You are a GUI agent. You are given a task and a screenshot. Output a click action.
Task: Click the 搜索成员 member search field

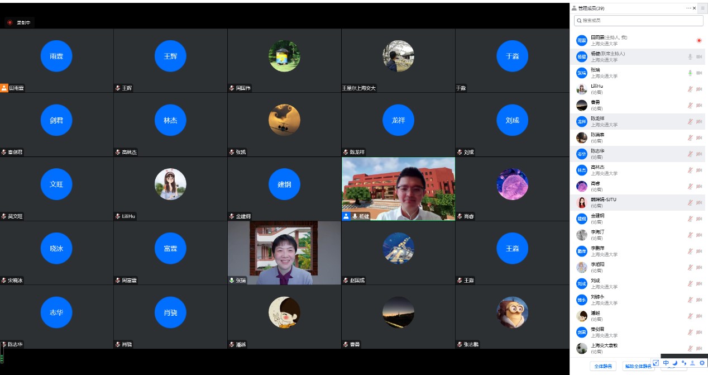(639, 21)
